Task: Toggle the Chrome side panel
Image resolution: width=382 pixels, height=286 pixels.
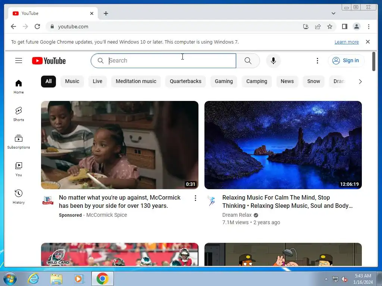Action: [x=344, y=26]
